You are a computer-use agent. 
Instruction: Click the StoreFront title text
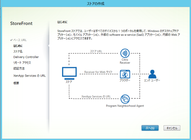pos(21,23)
